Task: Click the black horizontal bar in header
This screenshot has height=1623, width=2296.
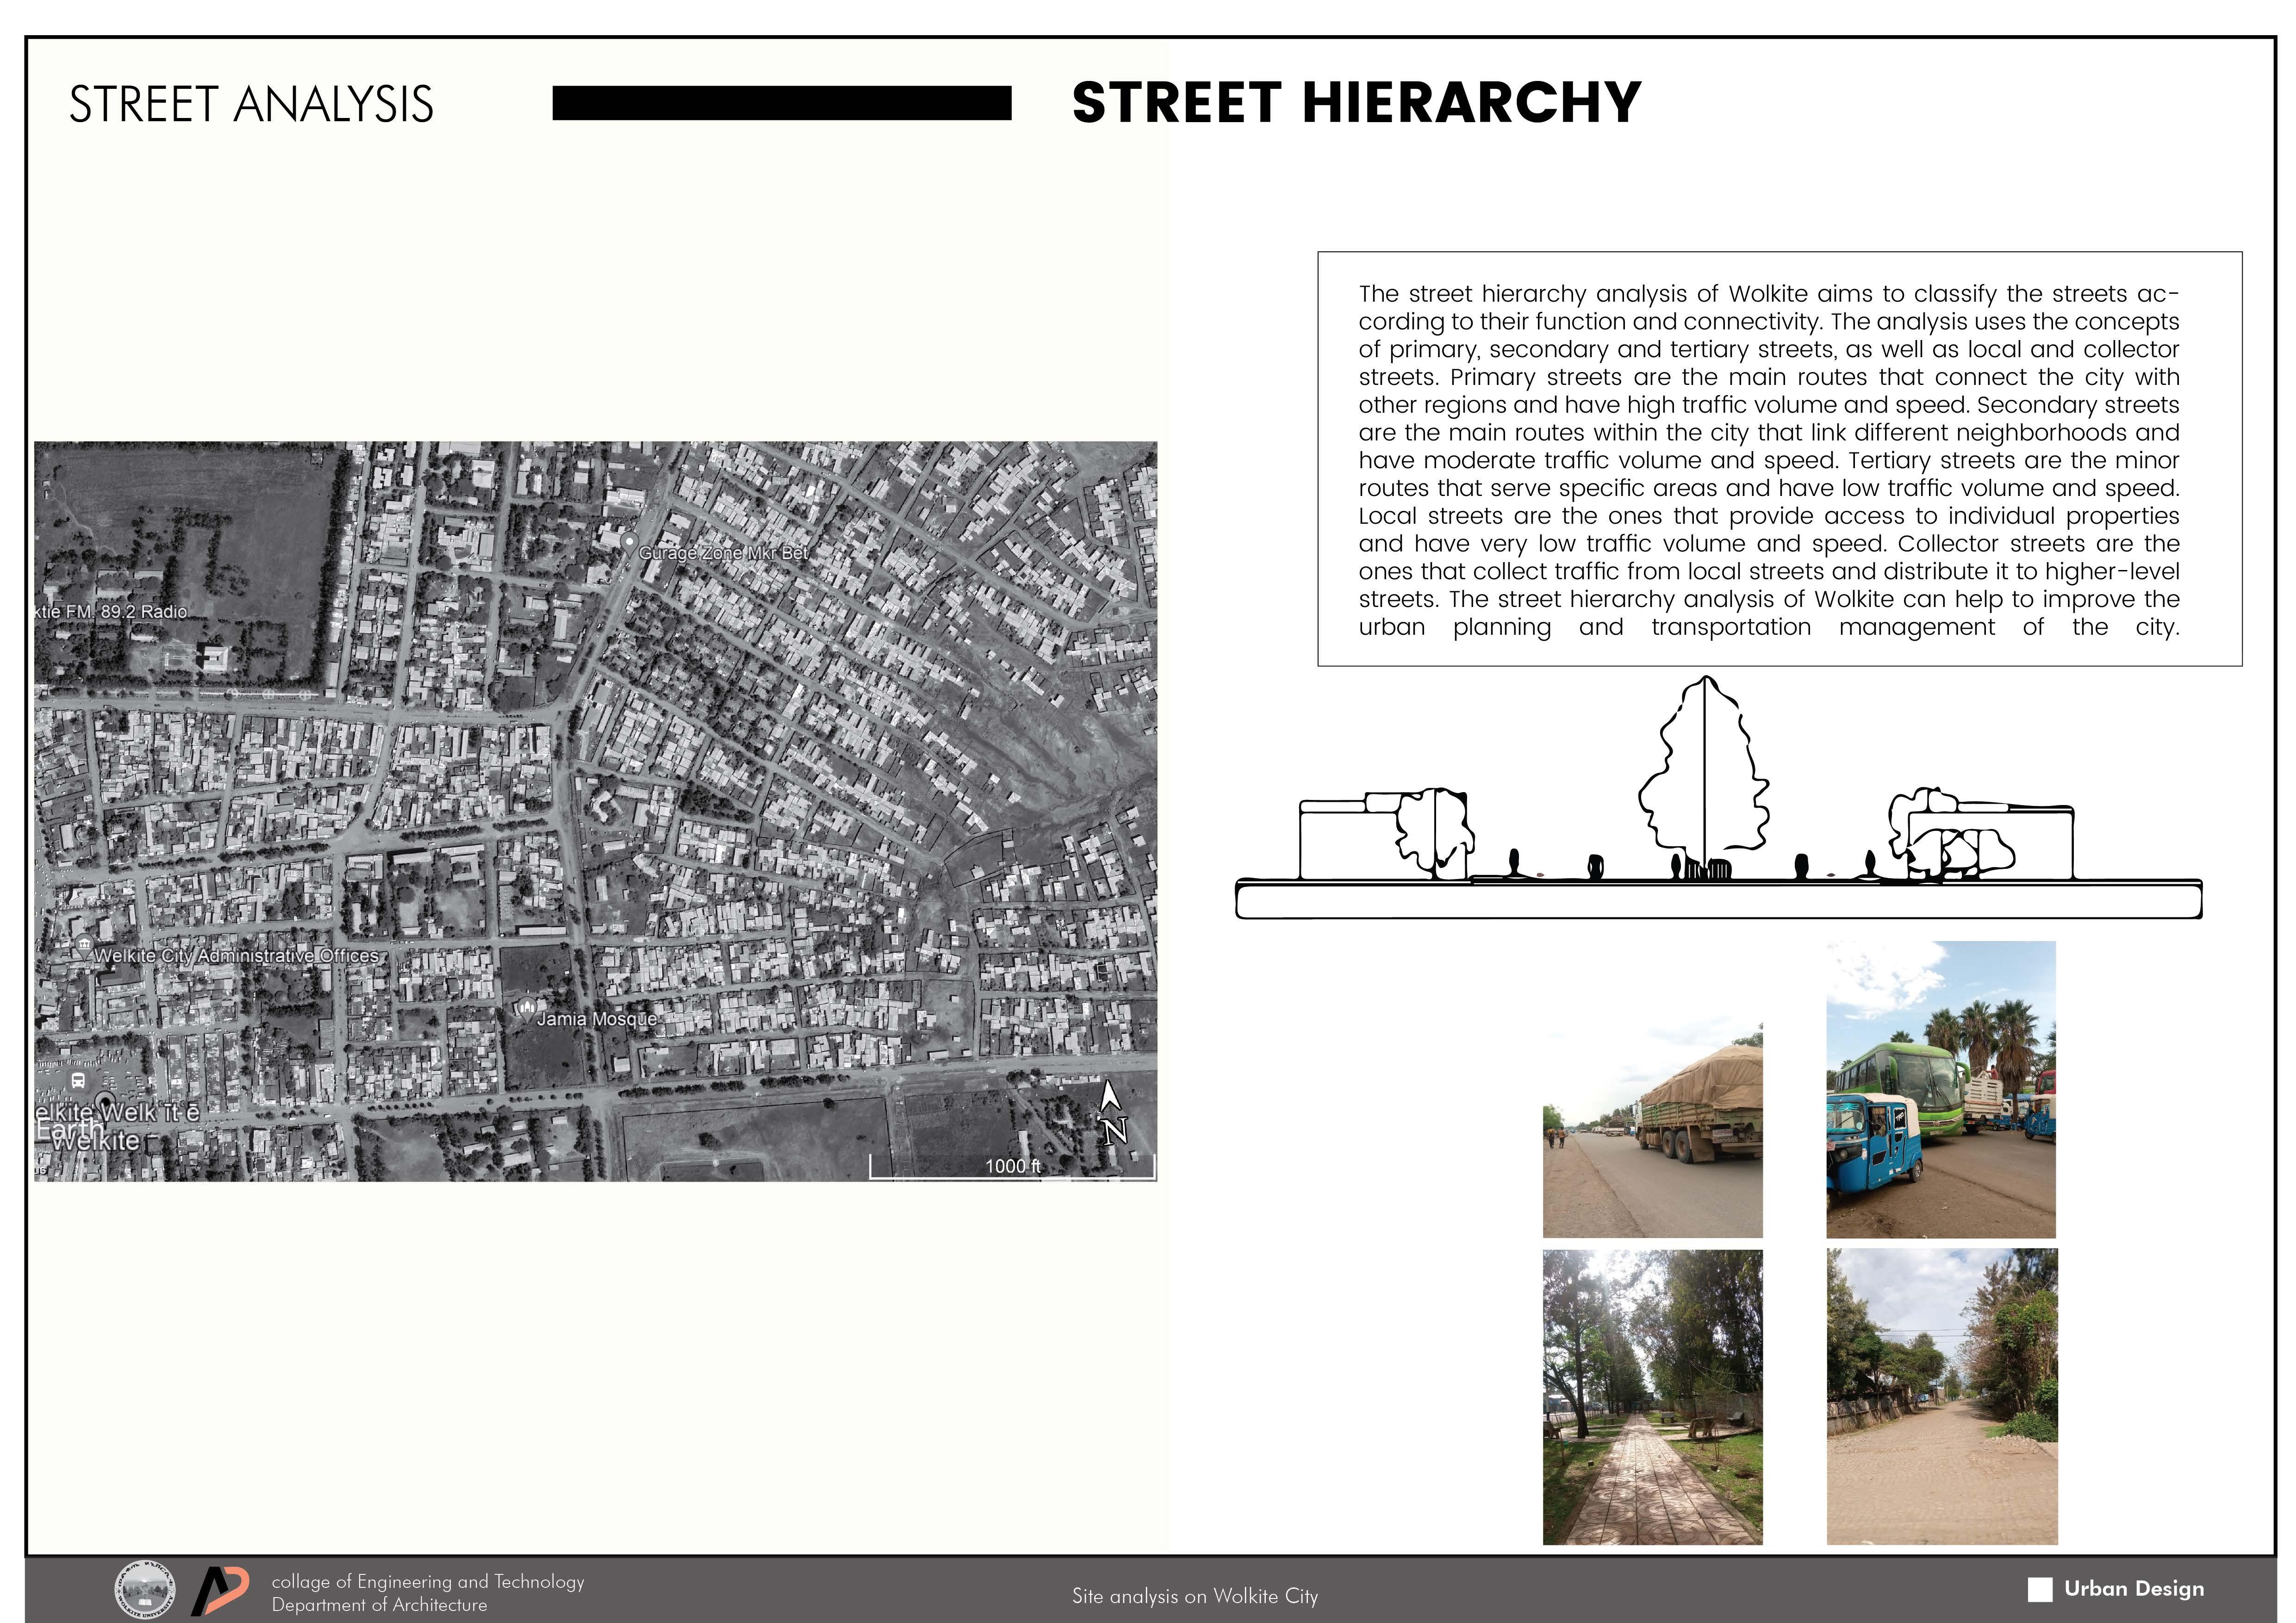Action: (781, 103)
